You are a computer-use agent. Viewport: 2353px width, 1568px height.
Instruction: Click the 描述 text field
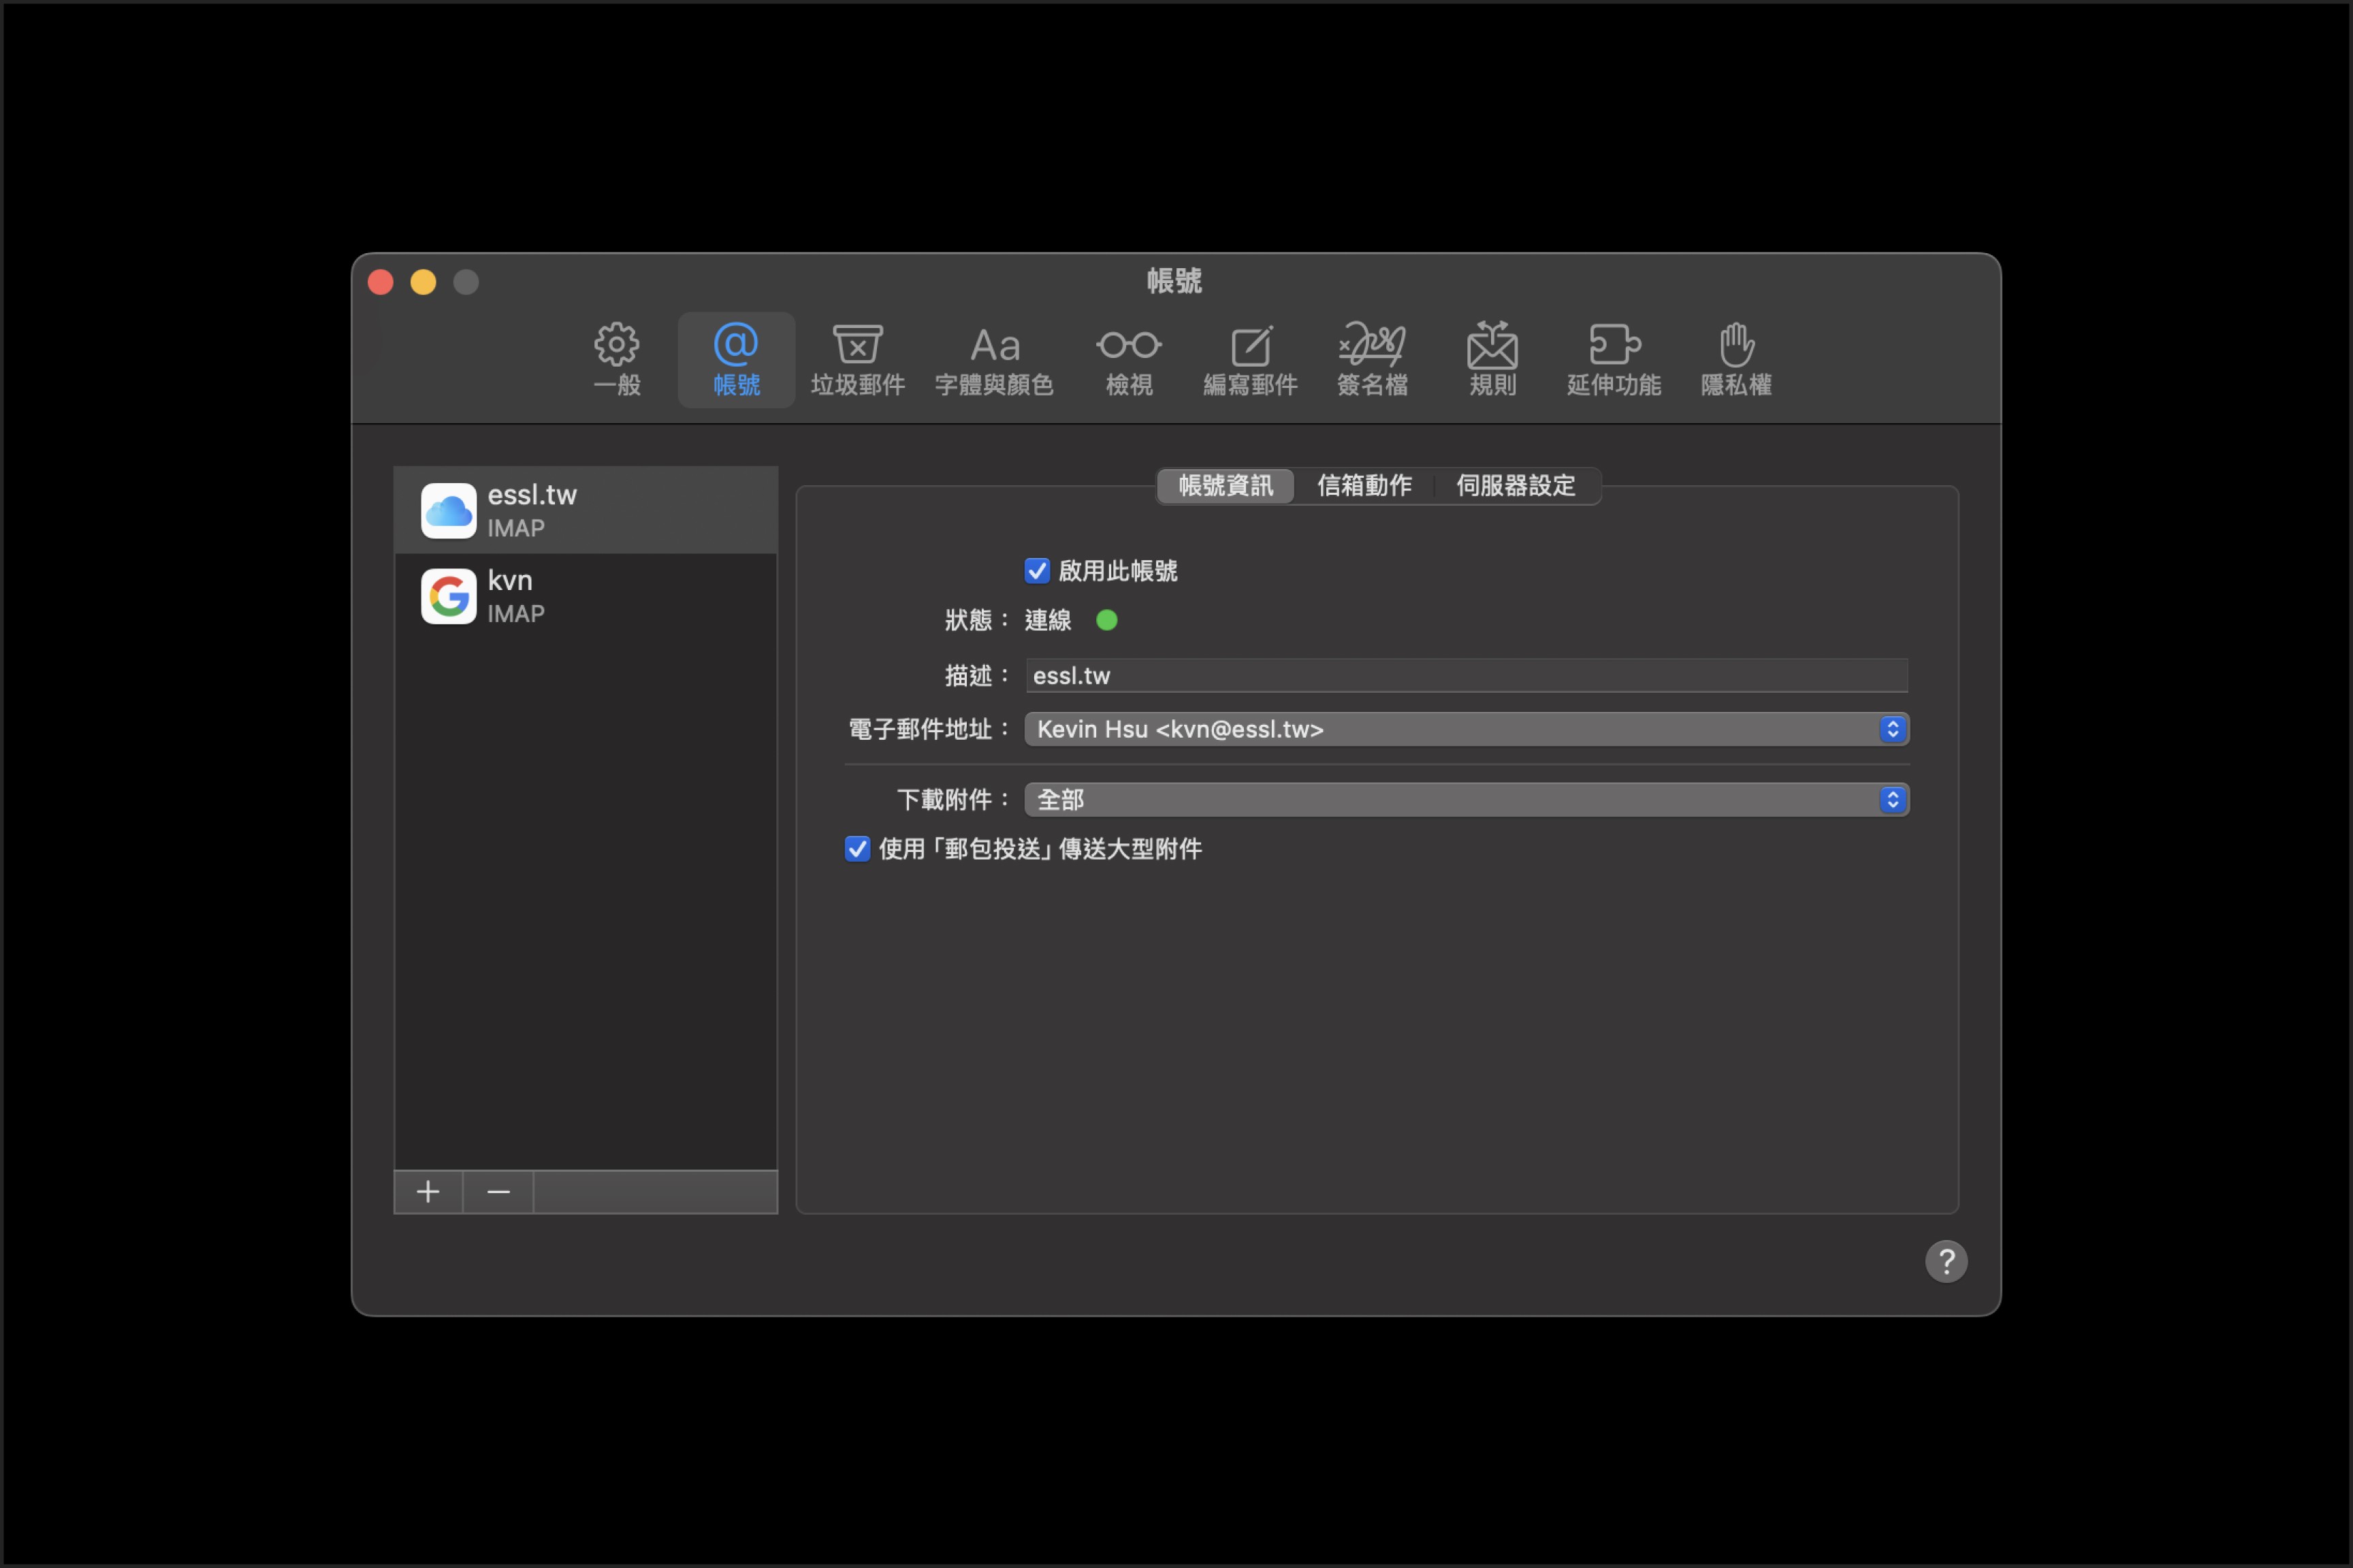pos(1467,676)
